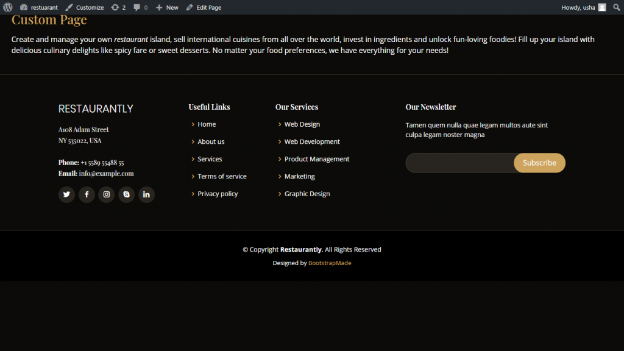The width and height of the screenshot is (624, 351).
Task: Open the LinkedIn social icon
Action: coord(146,194)
